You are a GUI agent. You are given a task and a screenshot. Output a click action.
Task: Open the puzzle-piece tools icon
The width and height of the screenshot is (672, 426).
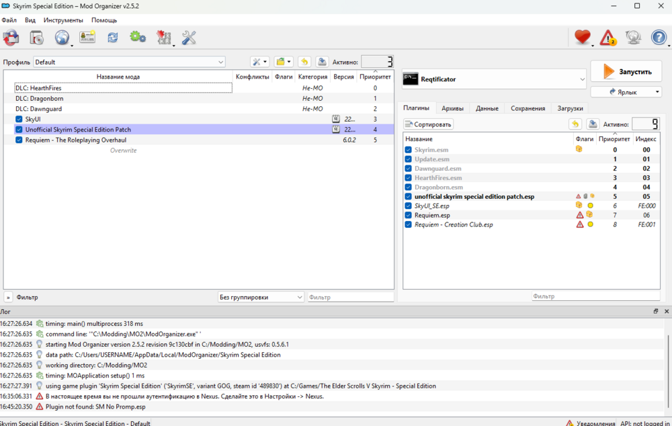click(x=163, y=38)
